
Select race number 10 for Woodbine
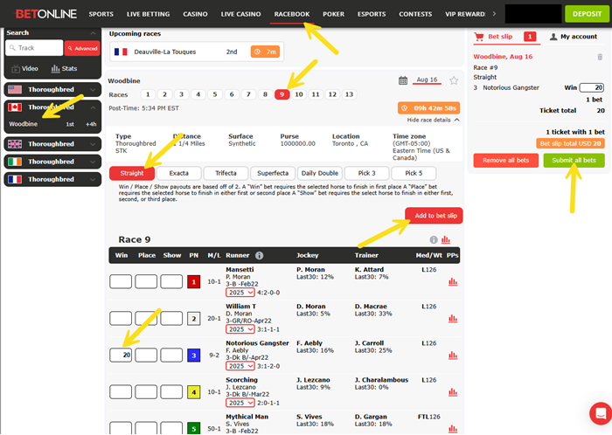(299, 94)
